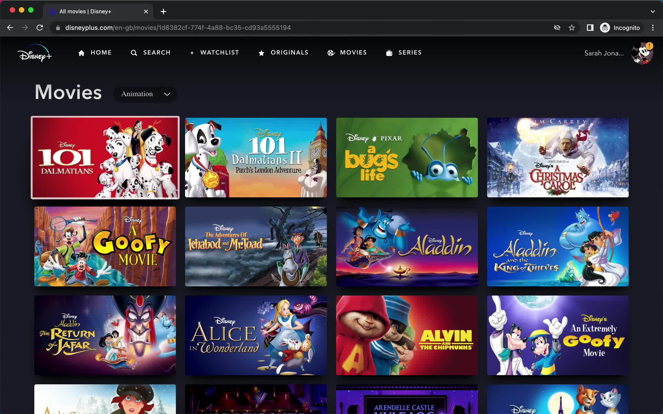
Task: Open the browser side panel icon
Action: coord(590,28)
